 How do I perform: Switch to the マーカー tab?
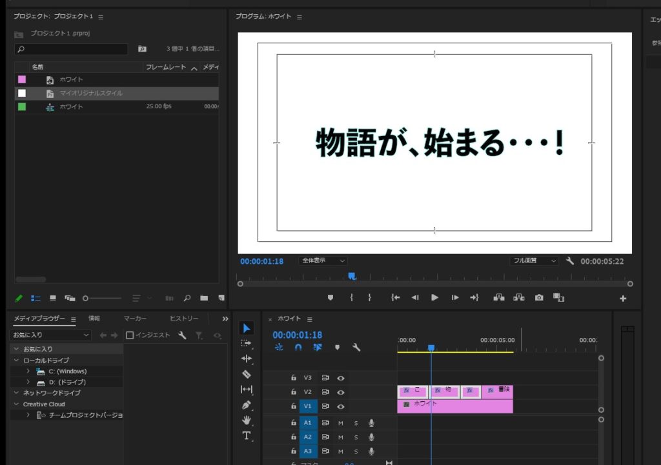[x=135, y=319]
